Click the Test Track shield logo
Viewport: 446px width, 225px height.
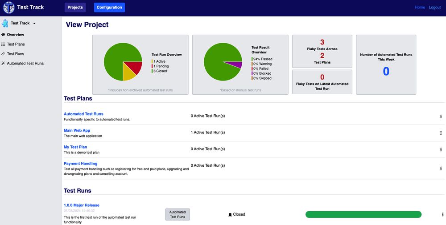tap(9, 8)
